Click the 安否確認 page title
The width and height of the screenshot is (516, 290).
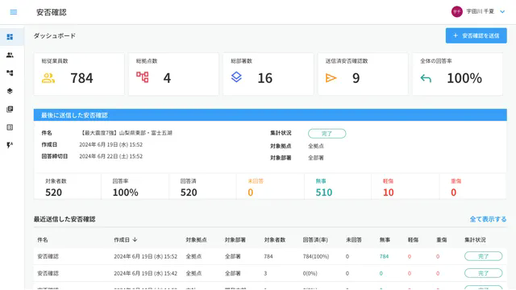[x=52, y=12]
